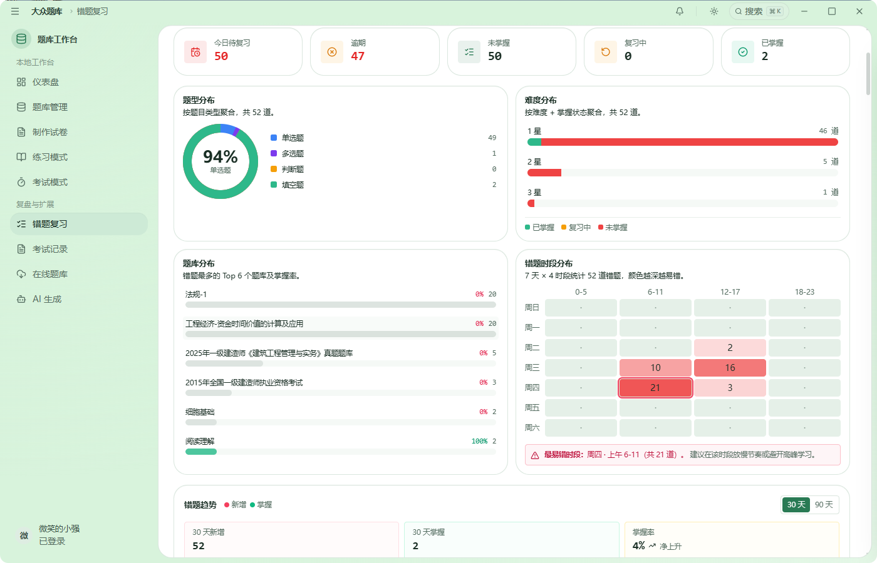Click 工程经济-资金时间价值的计算及应用 row

pos(341,328)
